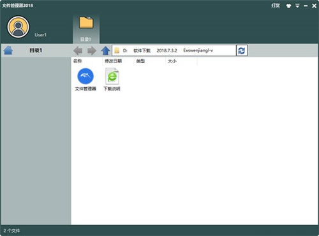Go up one folder level
The width and height of the screenshot is (319, 236).
pos(105,50)
